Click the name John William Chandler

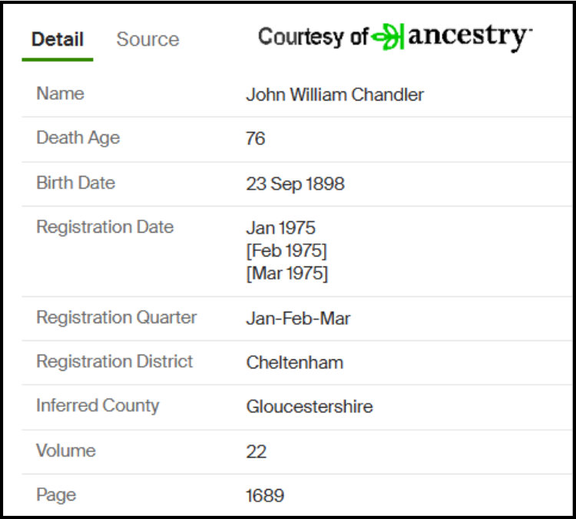[335, 95]
